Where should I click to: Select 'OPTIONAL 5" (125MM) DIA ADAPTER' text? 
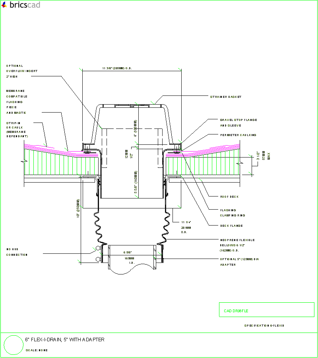point(239,262)
